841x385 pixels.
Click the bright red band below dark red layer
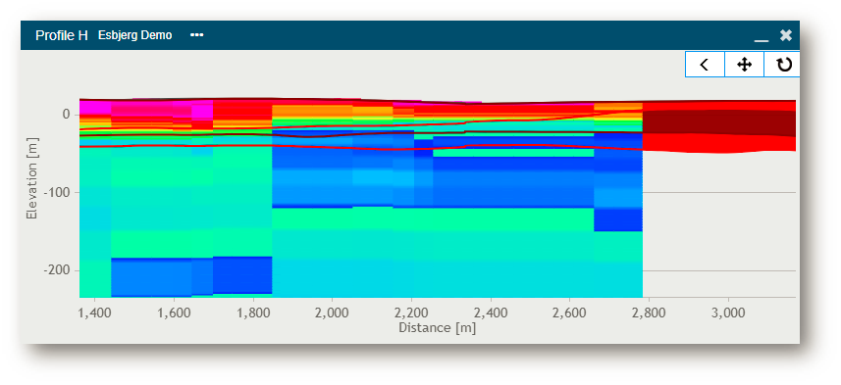[x=718, y=143]
